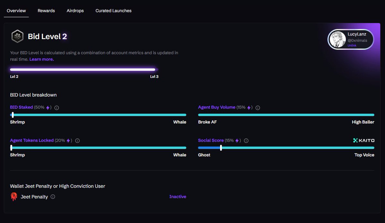Screen dimensions: 385x223
Task: Click the BID Staked slider bar
Action: click(x=98, y=115)
